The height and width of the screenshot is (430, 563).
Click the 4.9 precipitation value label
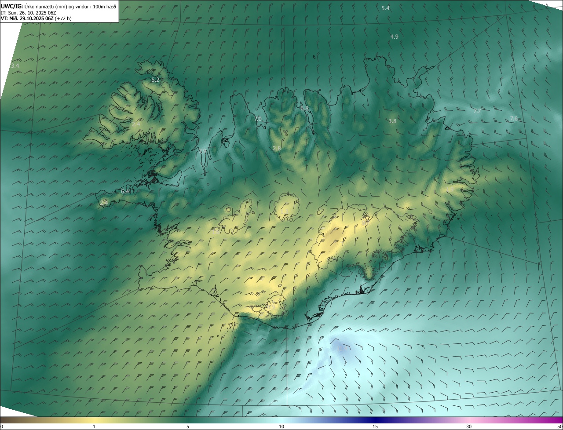(x=395, y=36)
